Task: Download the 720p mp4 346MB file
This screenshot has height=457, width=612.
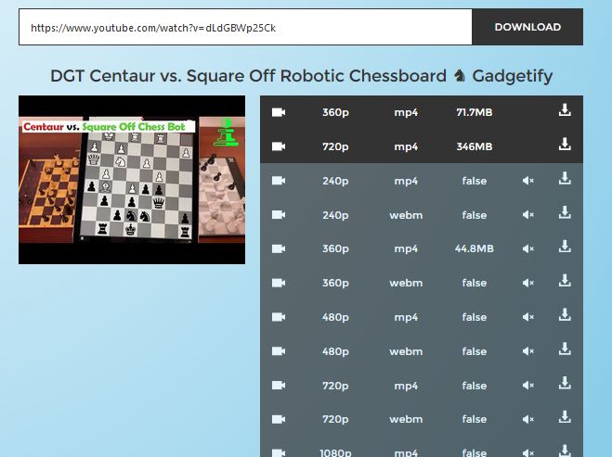Action: (565, 144)
